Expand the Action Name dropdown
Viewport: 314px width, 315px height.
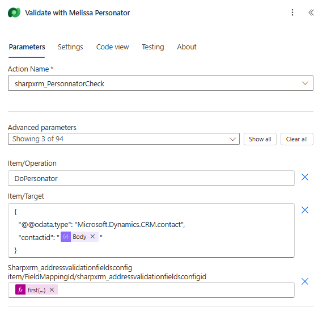[160, 83]
